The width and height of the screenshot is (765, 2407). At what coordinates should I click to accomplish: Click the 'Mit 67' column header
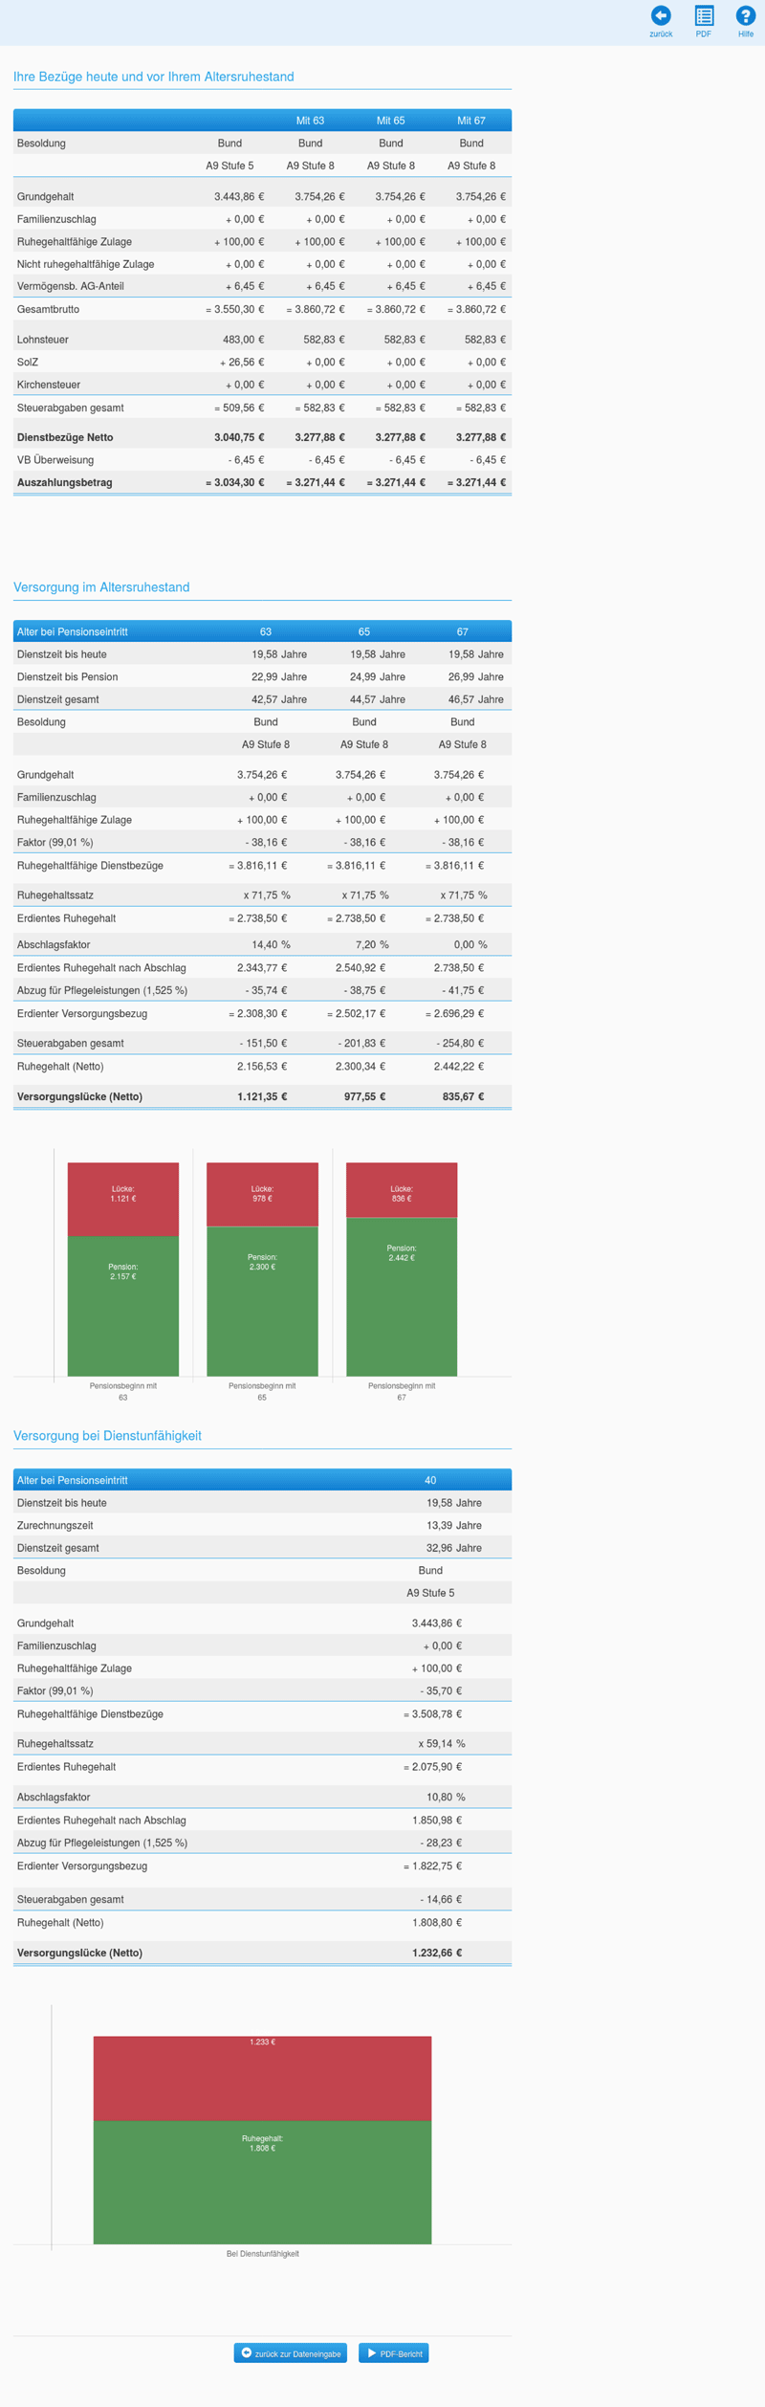point(471,121)
